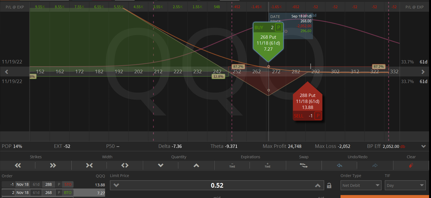
Task: Select the 87.2% probability label near 322
Action: click(x=379, y=67)
